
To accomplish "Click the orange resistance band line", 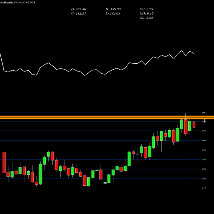I will (107, 118).
